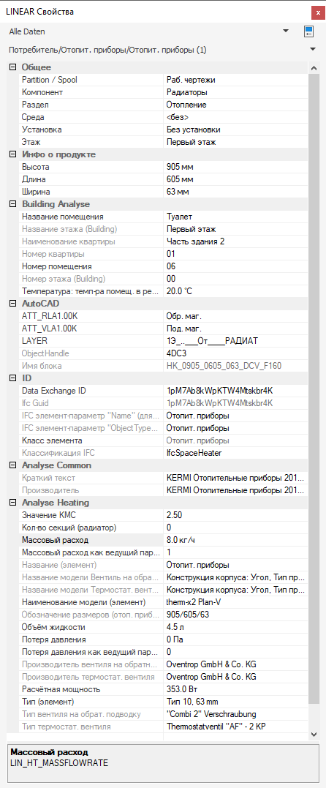Click the scrollbar up arrow
This screenshot has height=788, width=326.
click(x=314, y=67)
